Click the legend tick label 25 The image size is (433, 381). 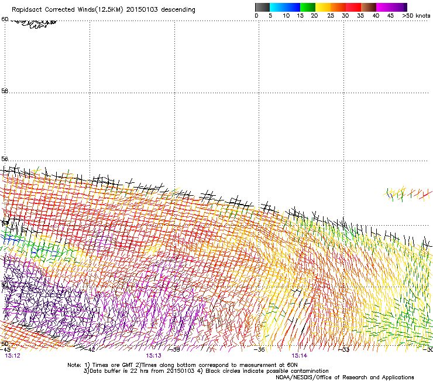point(331,16)
